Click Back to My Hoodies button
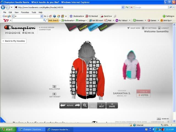 tap(14, 41)
